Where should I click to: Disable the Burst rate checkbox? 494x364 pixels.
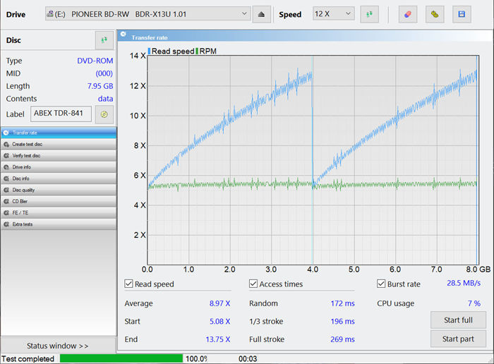coord(381,284)
